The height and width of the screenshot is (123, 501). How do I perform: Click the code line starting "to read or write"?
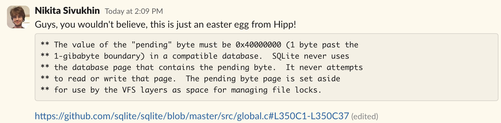pos(190,79)
